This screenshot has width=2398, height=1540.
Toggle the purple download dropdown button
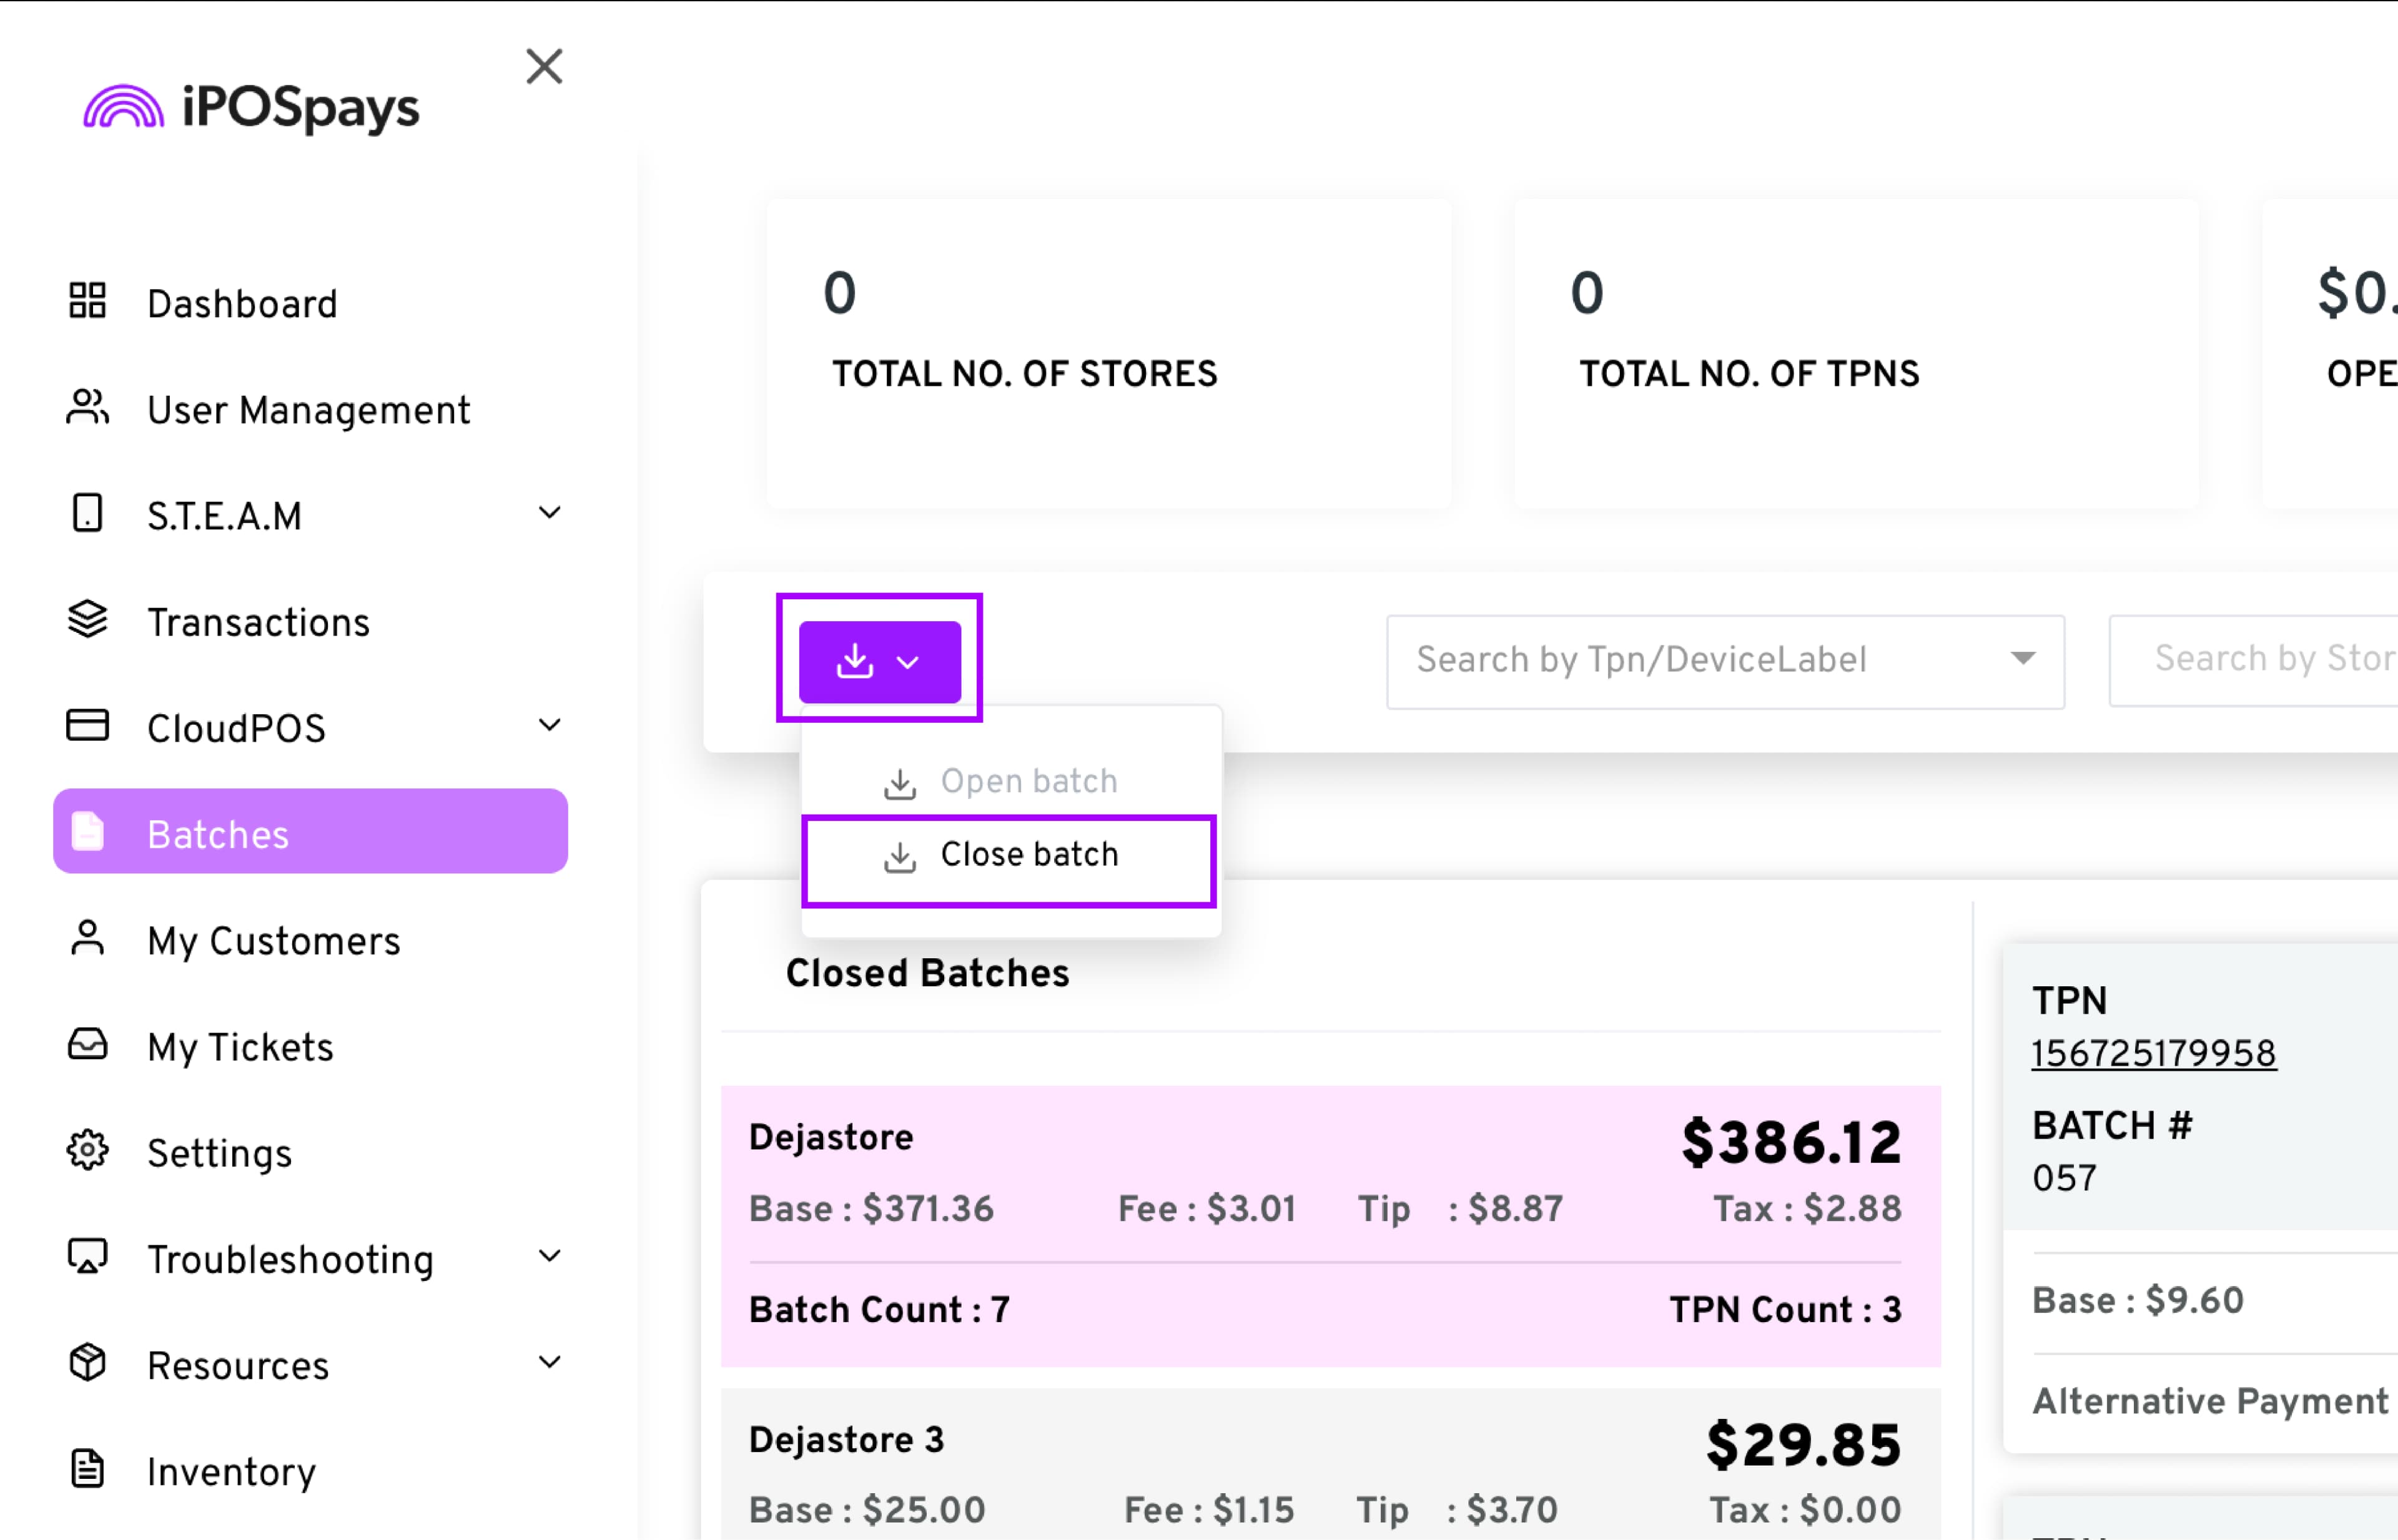click(879, 661)
